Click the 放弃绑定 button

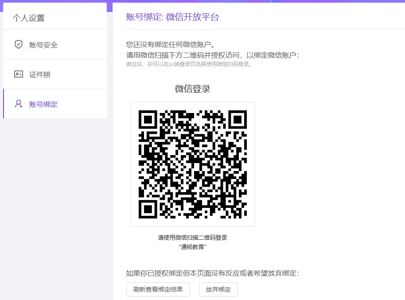[x=218, y=289]
